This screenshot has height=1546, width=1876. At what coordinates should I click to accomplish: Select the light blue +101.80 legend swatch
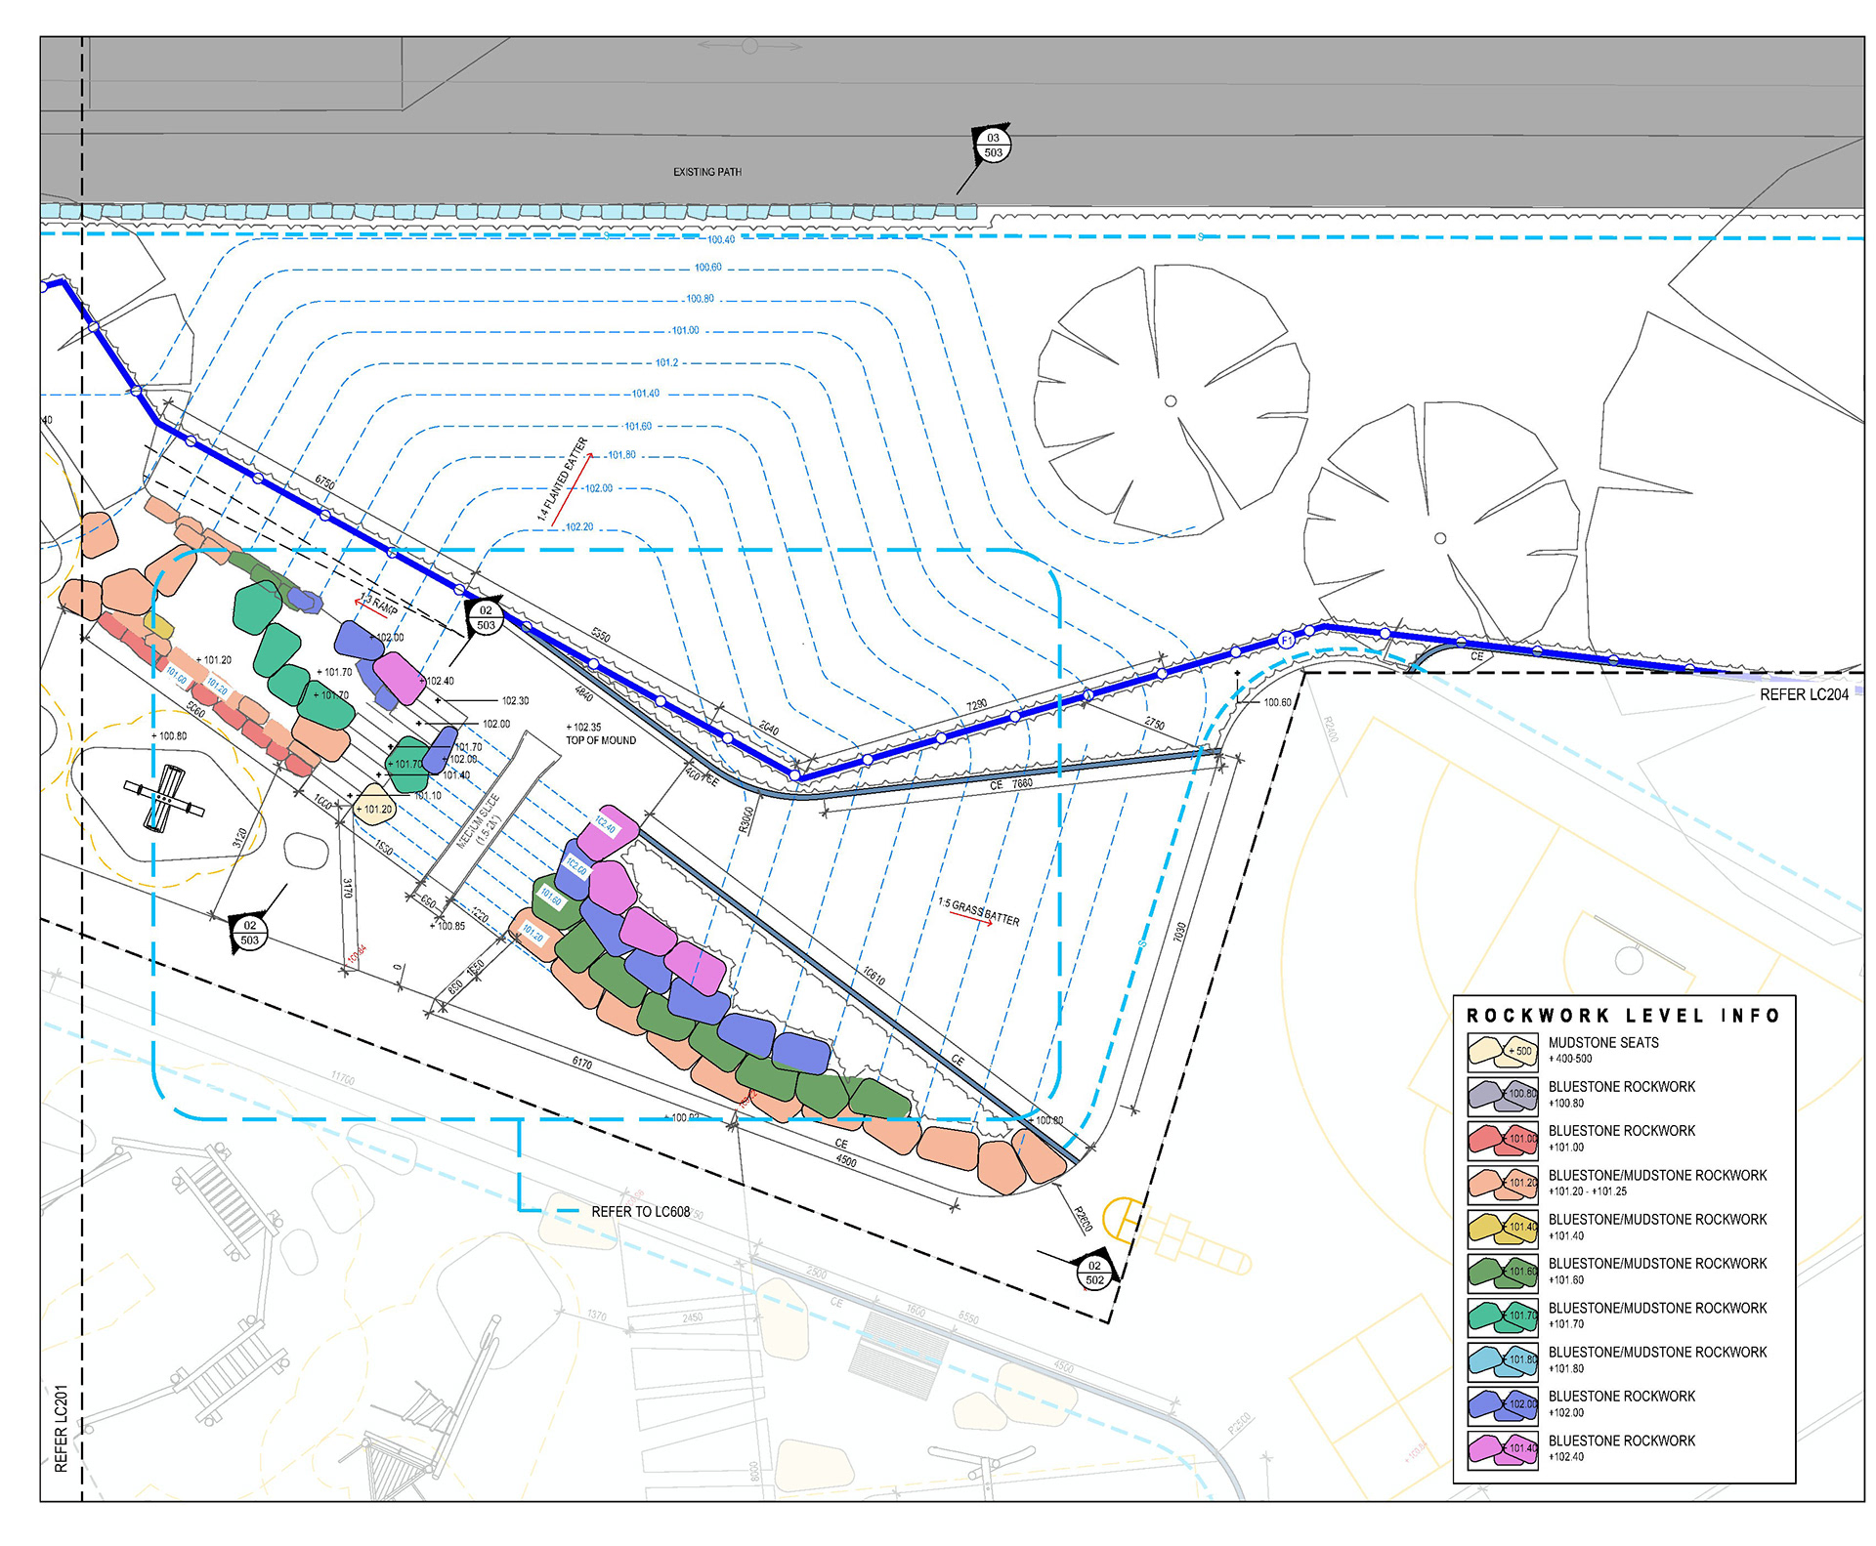tap(1502, 1359)
